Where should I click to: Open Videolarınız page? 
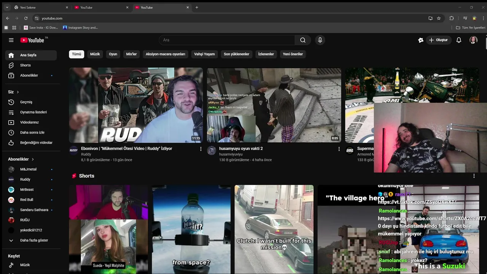point(31,122)
